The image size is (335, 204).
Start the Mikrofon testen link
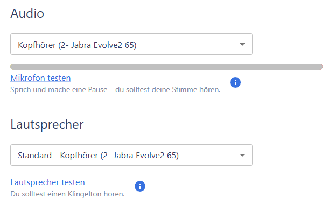pyautogui.click(x=40, y=78)
